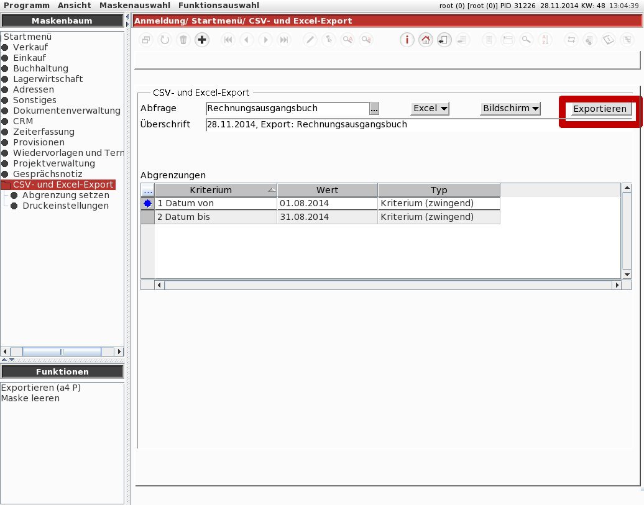Screen dimensions: 644x505
Task: Go to home via house icon
Action: coord(425,40)
